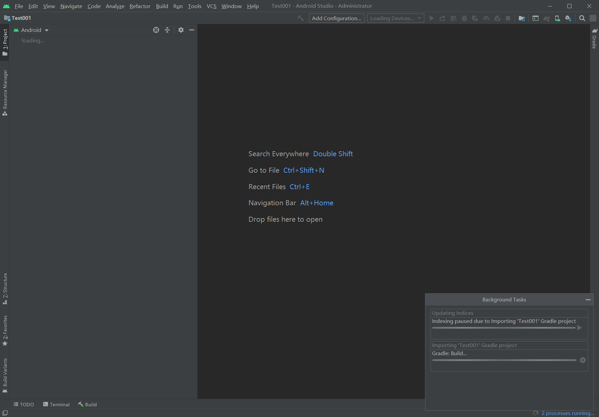599x417 pixels.
Task: Click the loading... text in Project panel
Action: tap(33, 41)
